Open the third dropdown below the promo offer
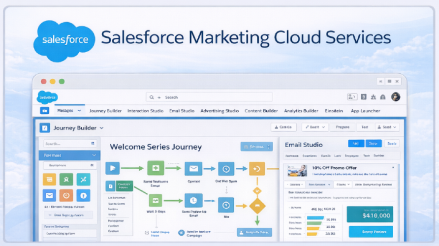 click(x=343, y=184)
